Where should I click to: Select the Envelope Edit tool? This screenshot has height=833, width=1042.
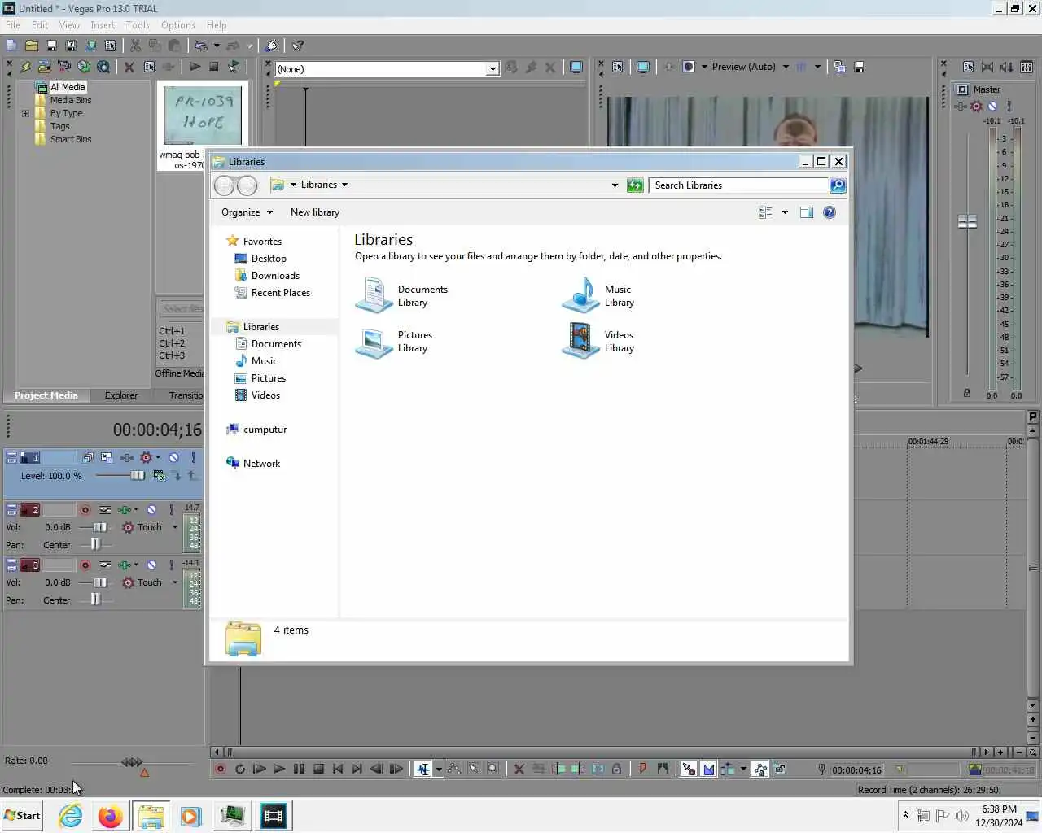tap(453, 769)
